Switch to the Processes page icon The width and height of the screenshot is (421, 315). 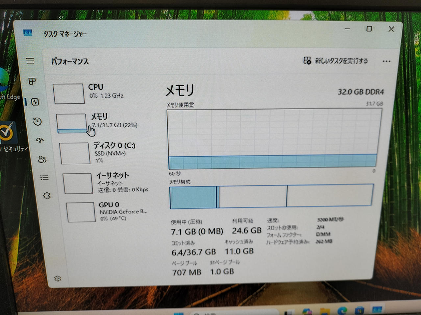point(32,81)
